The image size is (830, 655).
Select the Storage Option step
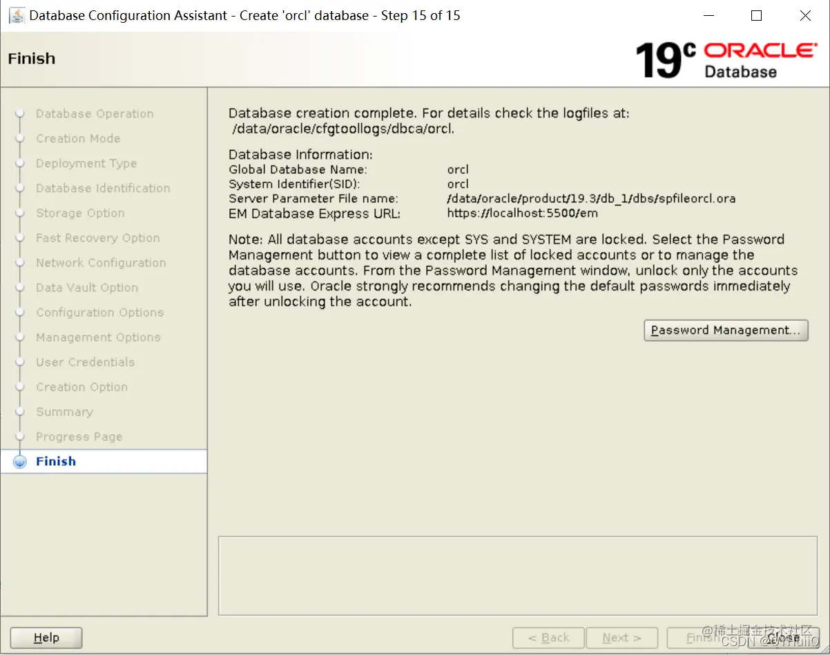click(x=80, y=213)
